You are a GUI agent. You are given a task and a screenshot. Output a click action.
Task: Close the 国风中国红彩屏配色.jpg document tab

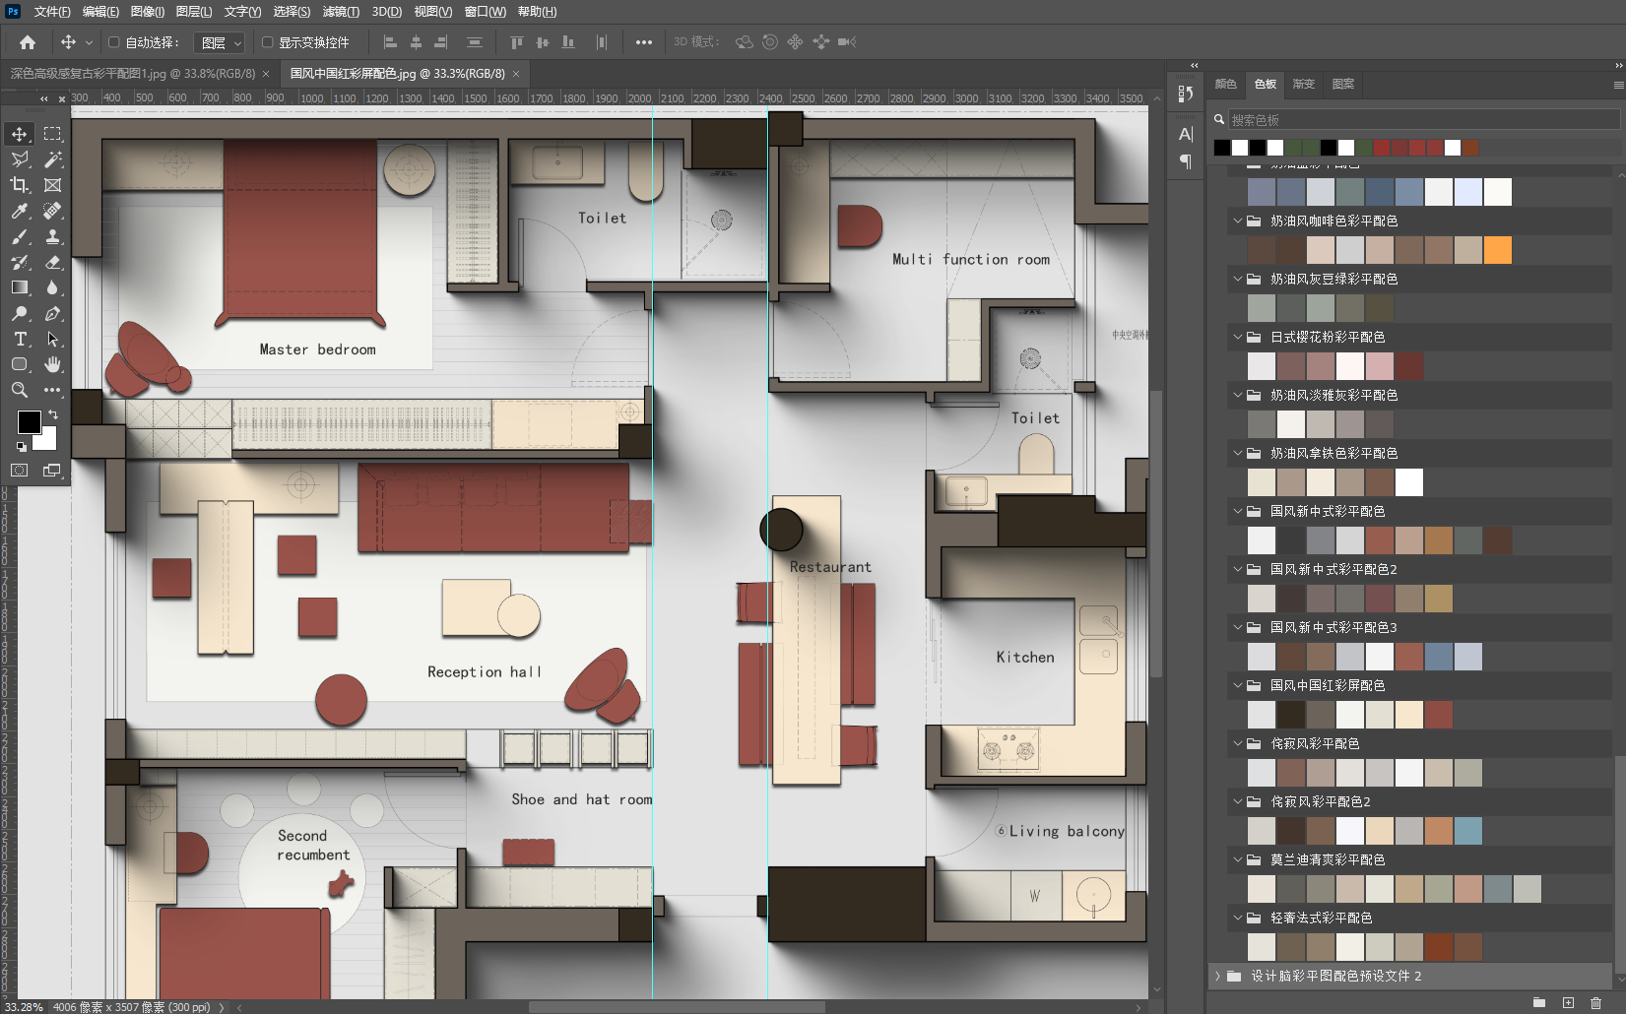tap(516, 74)
